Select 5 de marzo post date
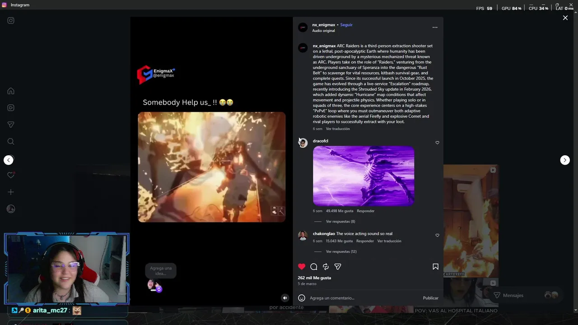 (x=307, y=284)
